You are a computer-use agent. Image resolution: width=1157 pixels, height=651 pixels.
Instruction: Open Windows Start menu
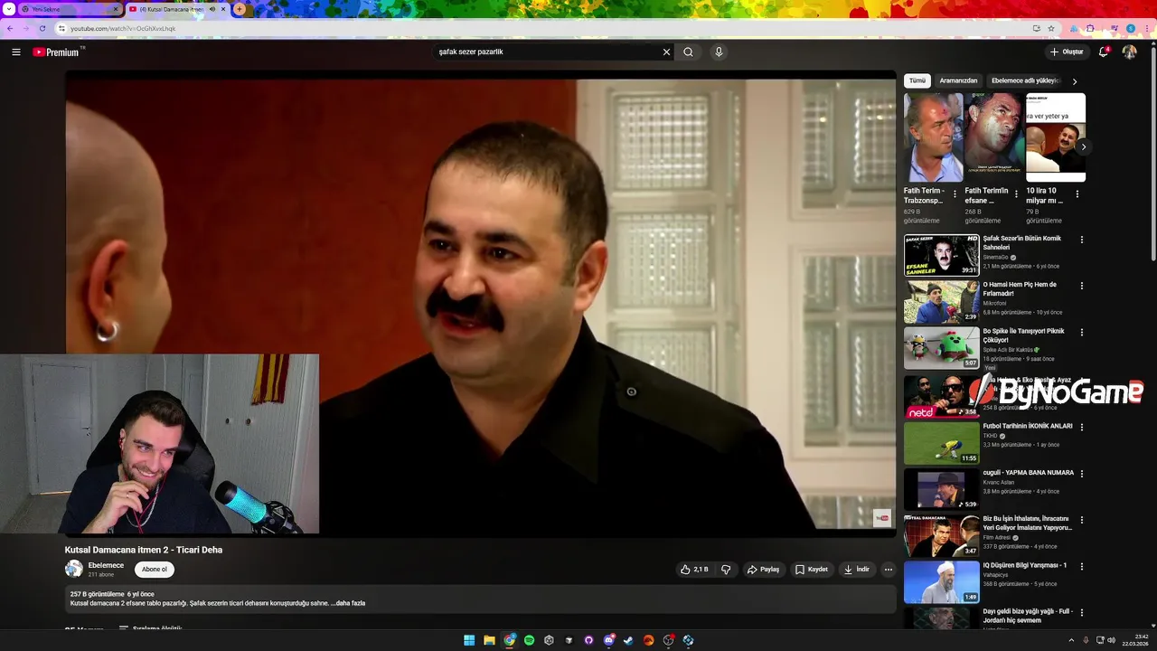point(469,640)
